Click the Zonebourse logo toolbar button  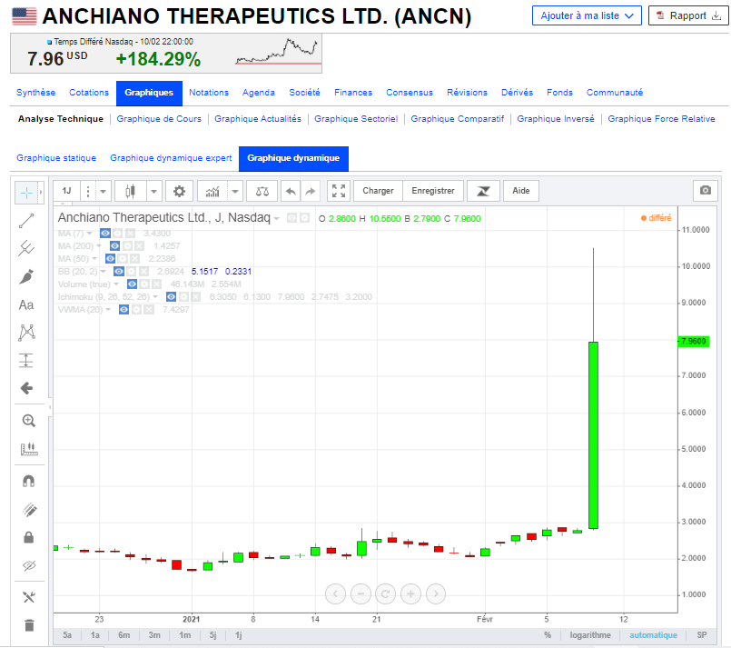click(x=483, y=191)
